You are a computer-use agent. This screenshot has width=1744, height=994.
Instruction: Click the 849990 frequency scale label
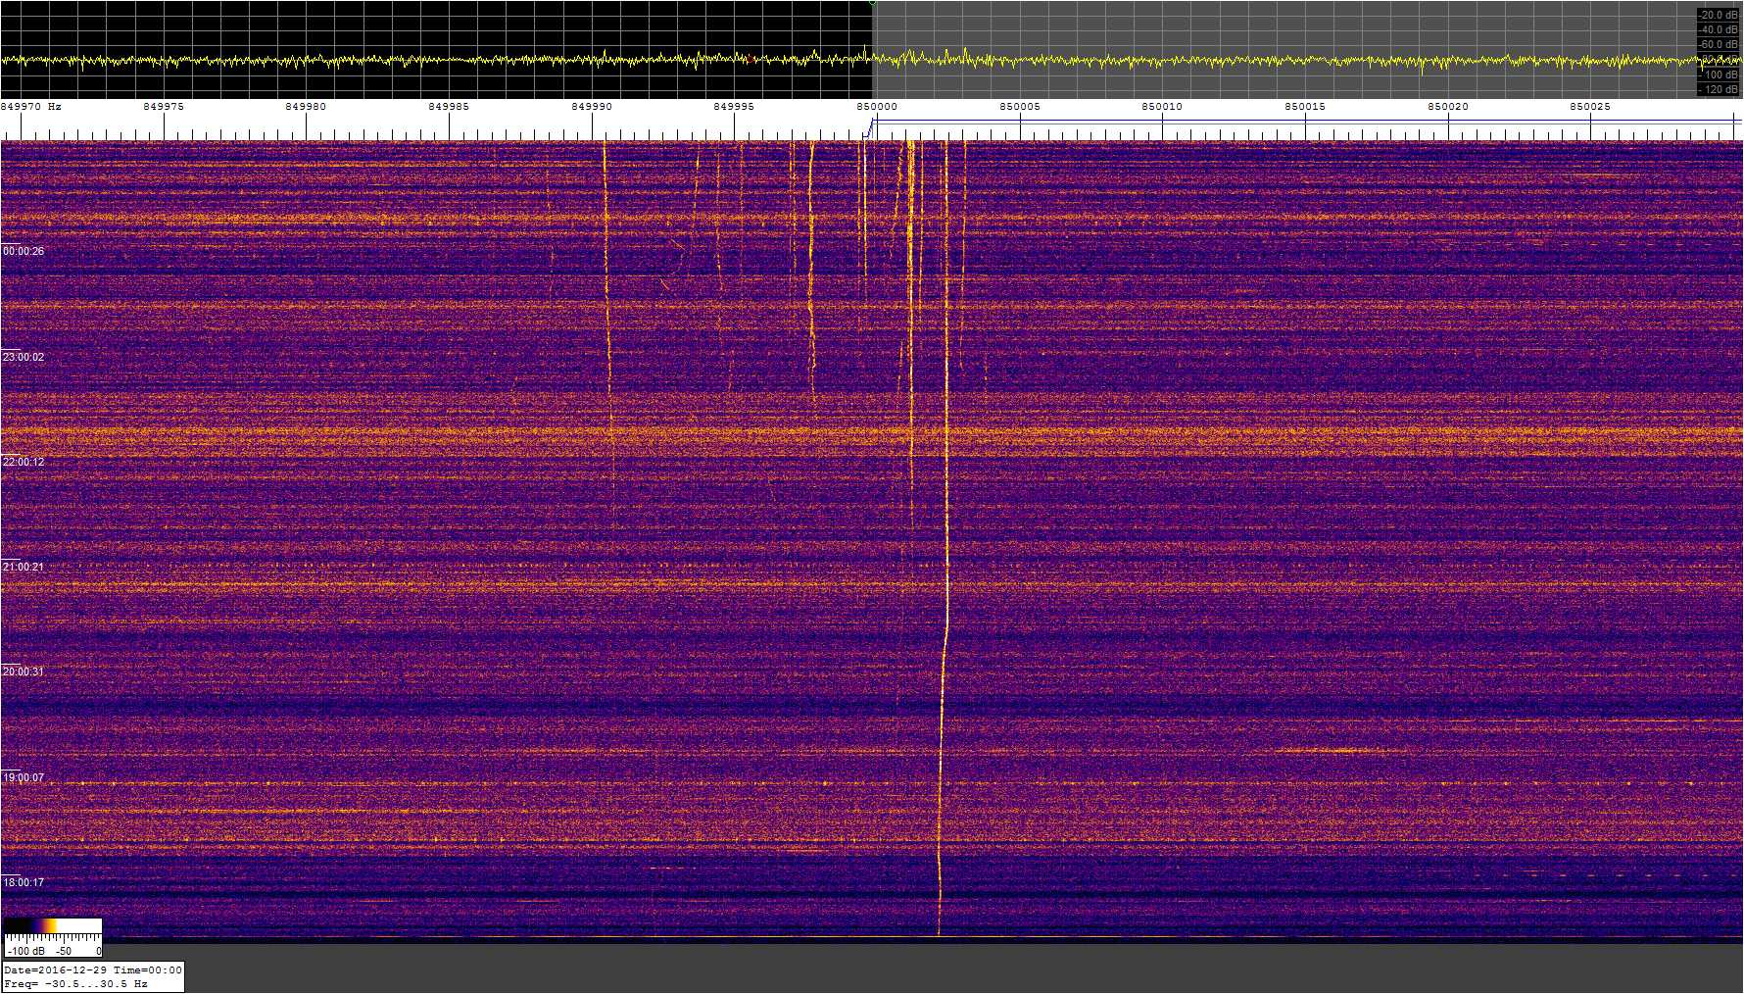[x=592, y=107]
